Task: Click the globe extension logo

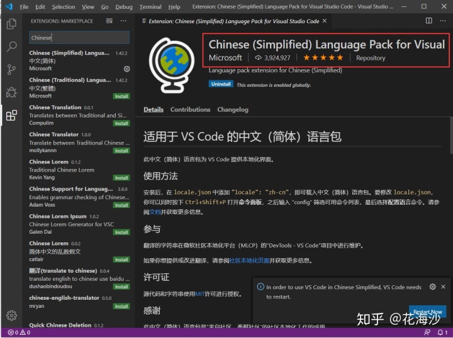Action: pos(172,65)
